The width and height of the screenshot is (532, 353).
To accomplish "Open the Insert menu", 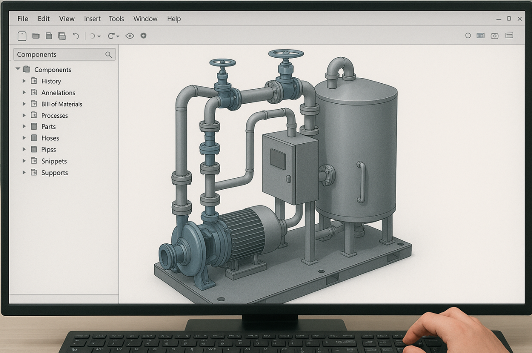I will point(92,19).
